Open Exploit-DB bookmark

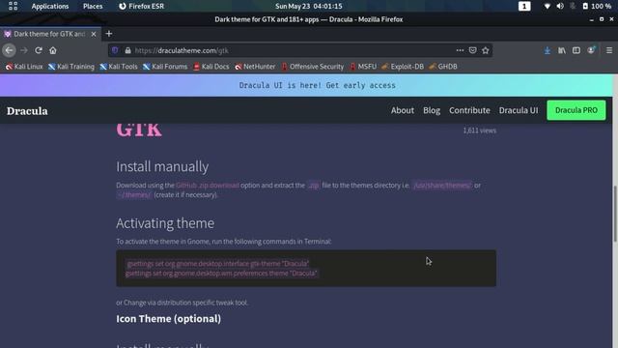[403, 67]
